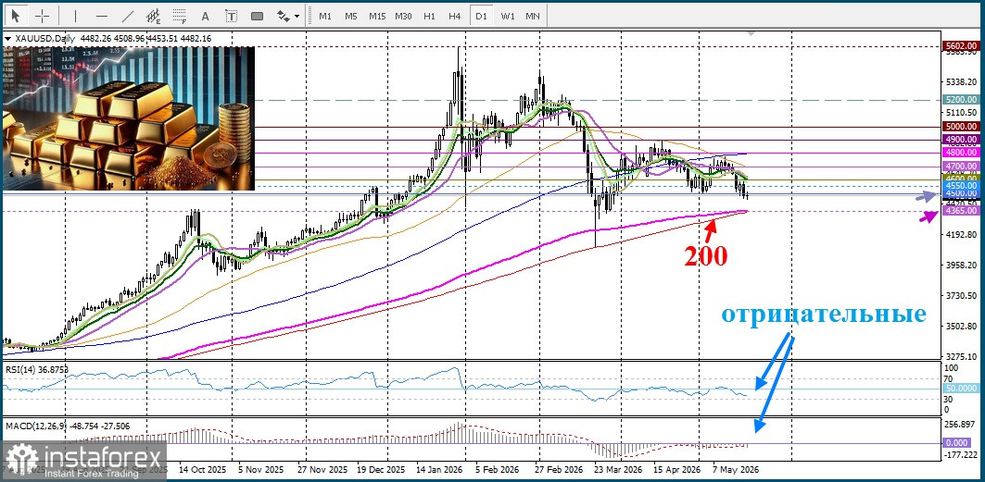Expand the XAUUSD,Daily chart title triangle

(x=7, y=39)
